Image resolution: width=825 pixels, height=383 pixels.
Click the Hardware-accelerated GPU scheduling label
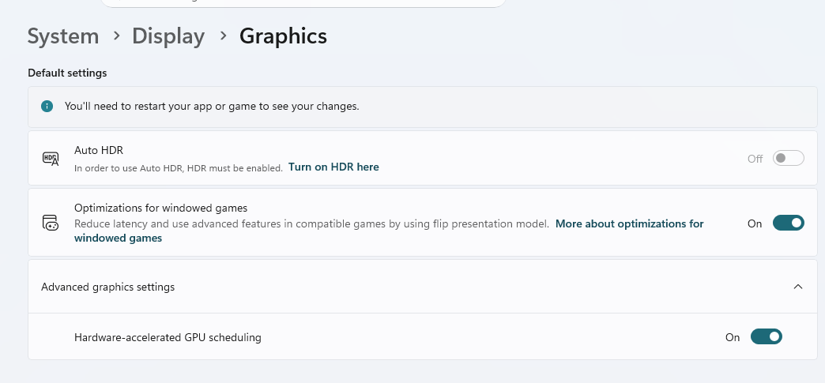tap(168, 337)
